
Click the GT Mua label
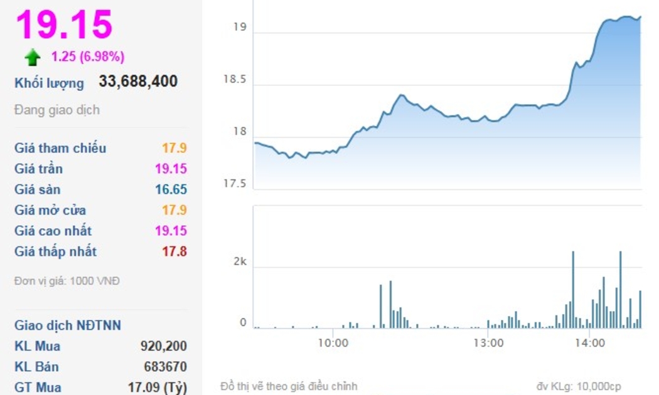tap(38, 387)
